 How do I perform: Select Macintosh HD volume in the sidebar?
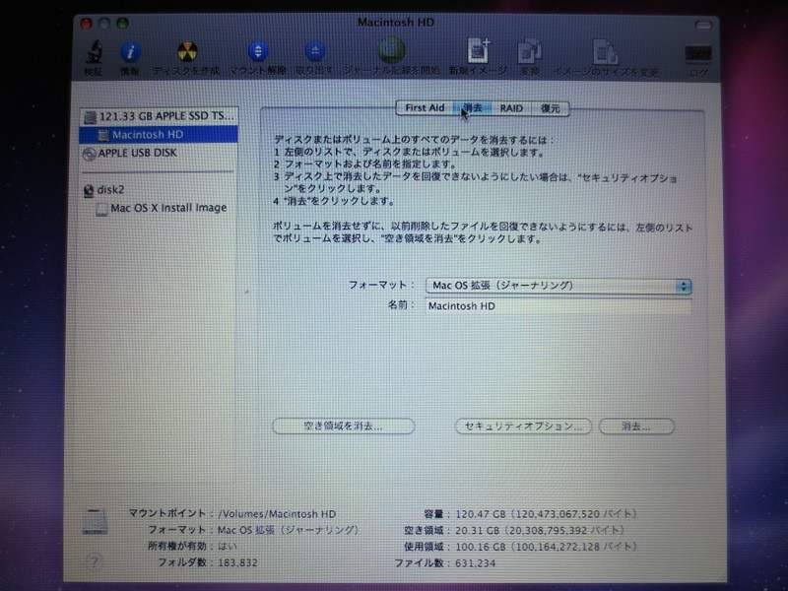(x=159, y=135)
